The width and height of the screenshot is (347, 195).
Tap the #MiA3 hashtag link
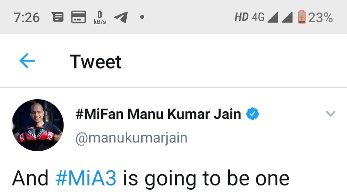tap(86, 178)
